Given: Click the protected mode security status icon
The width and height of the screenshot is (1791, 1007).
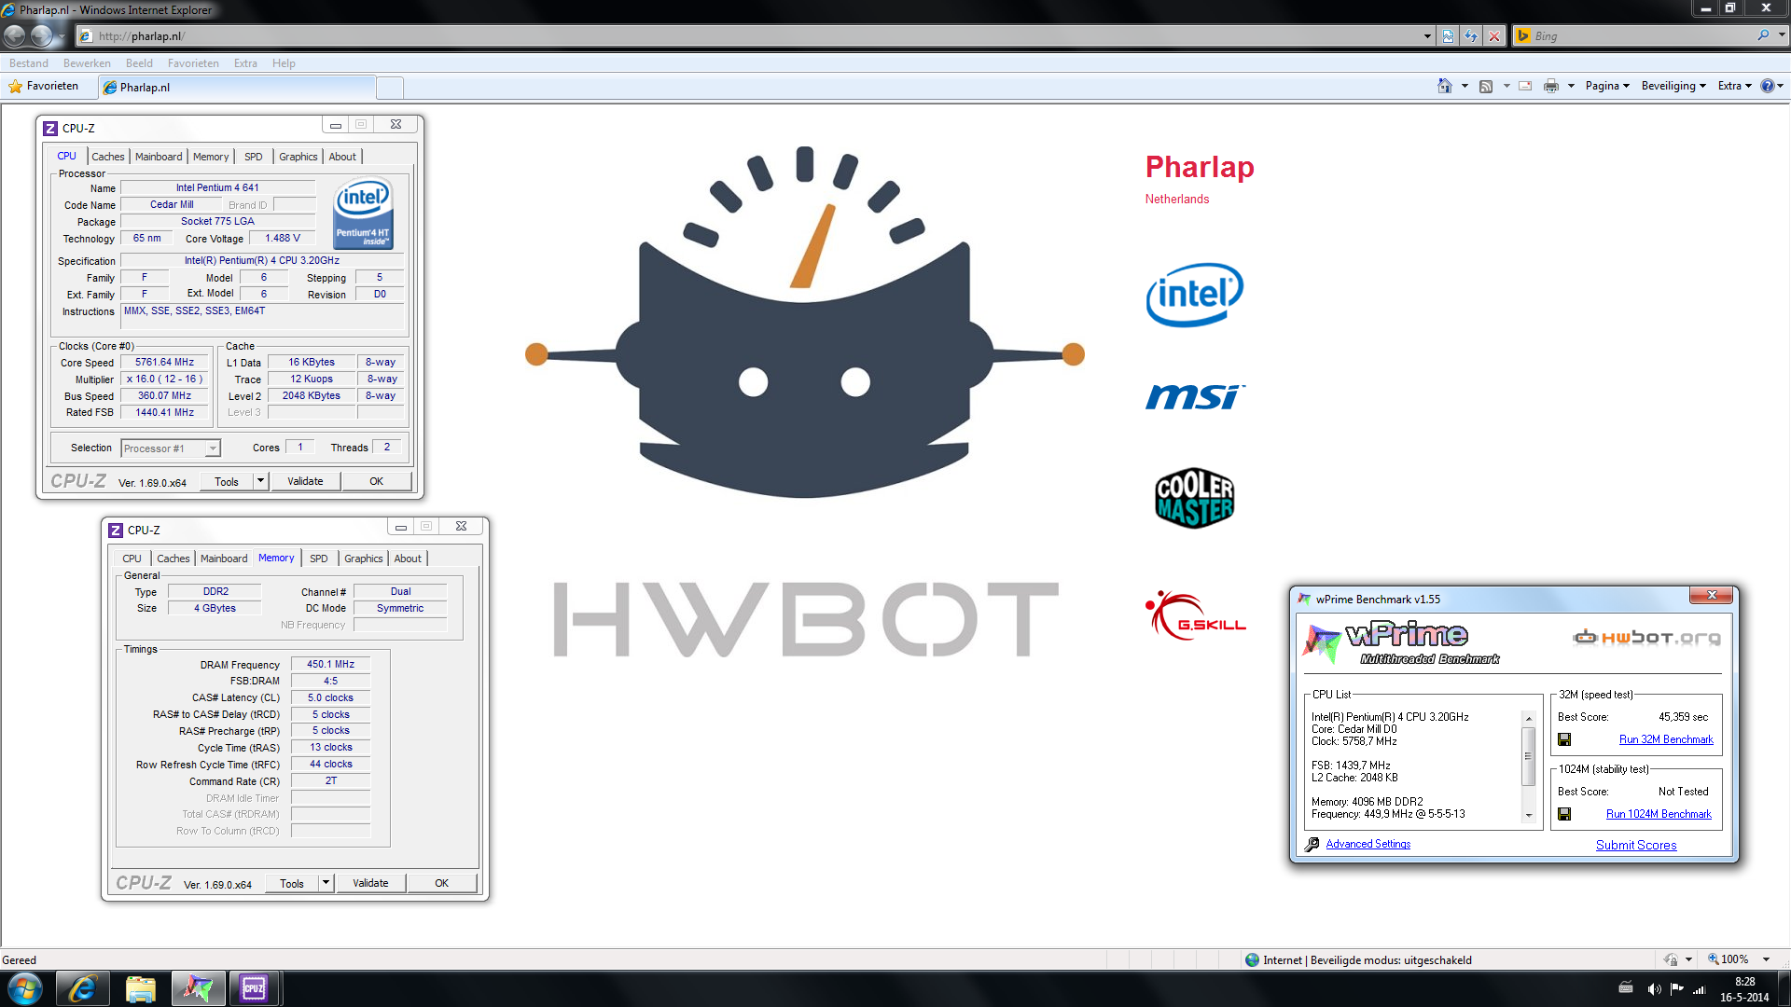Looking at the screenshot, I should (1252, 959).
